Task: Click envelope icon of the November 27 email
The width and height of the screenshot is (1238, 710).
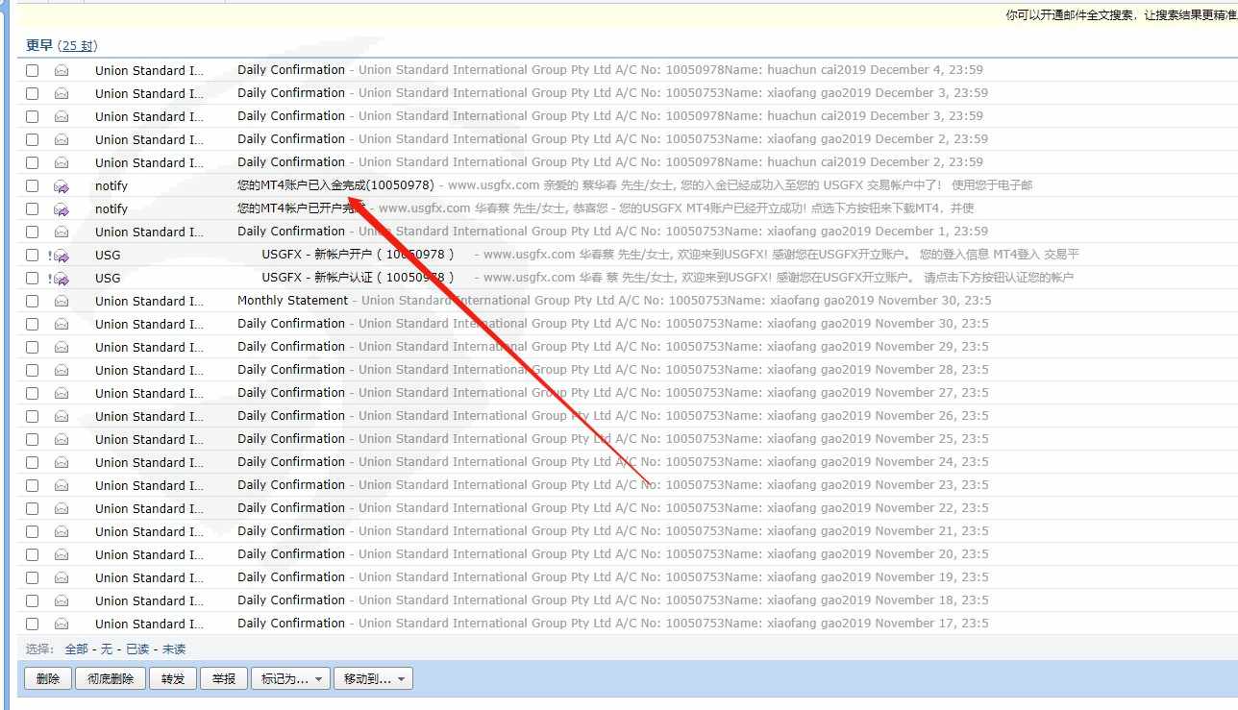Action: pos(62,393)
